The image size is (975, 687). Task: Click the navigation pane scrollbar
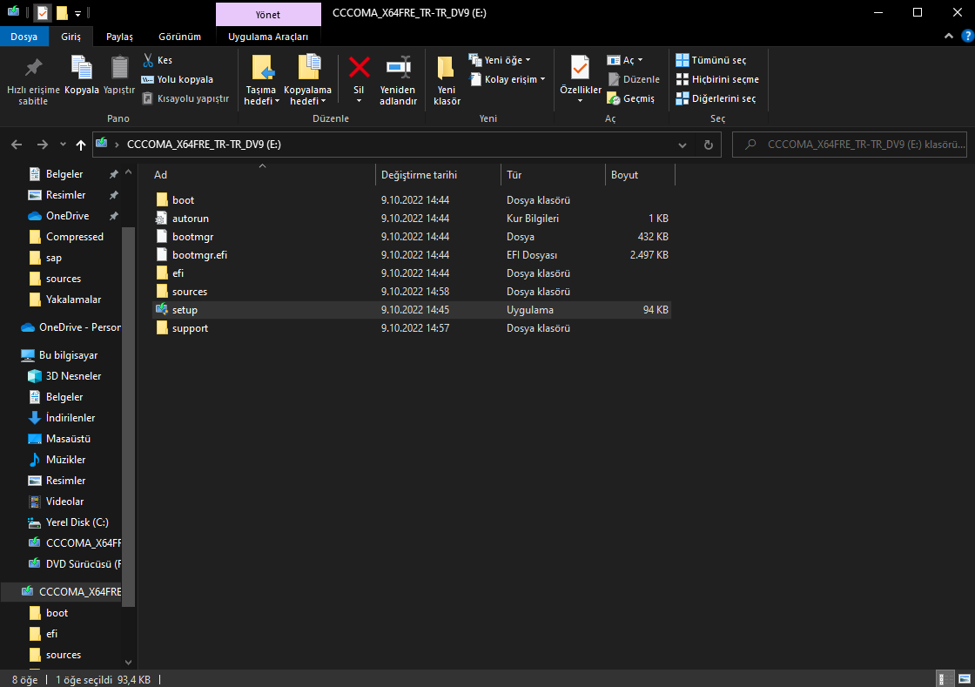click(x=129, y=415)
